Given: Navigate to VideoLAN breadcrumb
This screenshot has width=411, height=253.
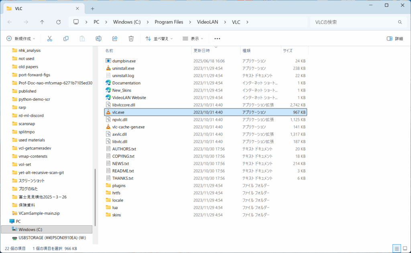Looking at the screenshot, I should (208, 22).
